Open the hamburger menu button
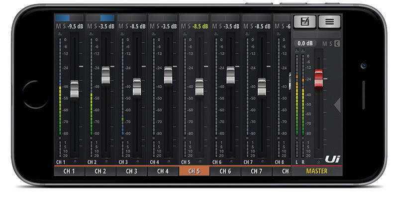The height and width of the screenshot is (197, 398). point(329,21)
